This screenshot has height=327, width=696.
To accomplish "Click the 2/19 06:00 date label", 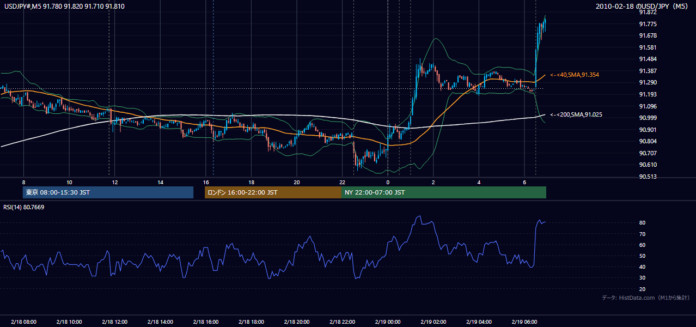I will 524,322.
